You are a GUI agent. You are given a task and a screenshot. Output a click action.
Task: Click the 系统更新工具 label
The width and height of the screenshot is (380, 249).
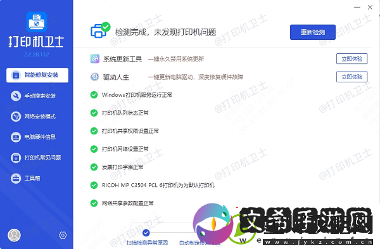123,59
